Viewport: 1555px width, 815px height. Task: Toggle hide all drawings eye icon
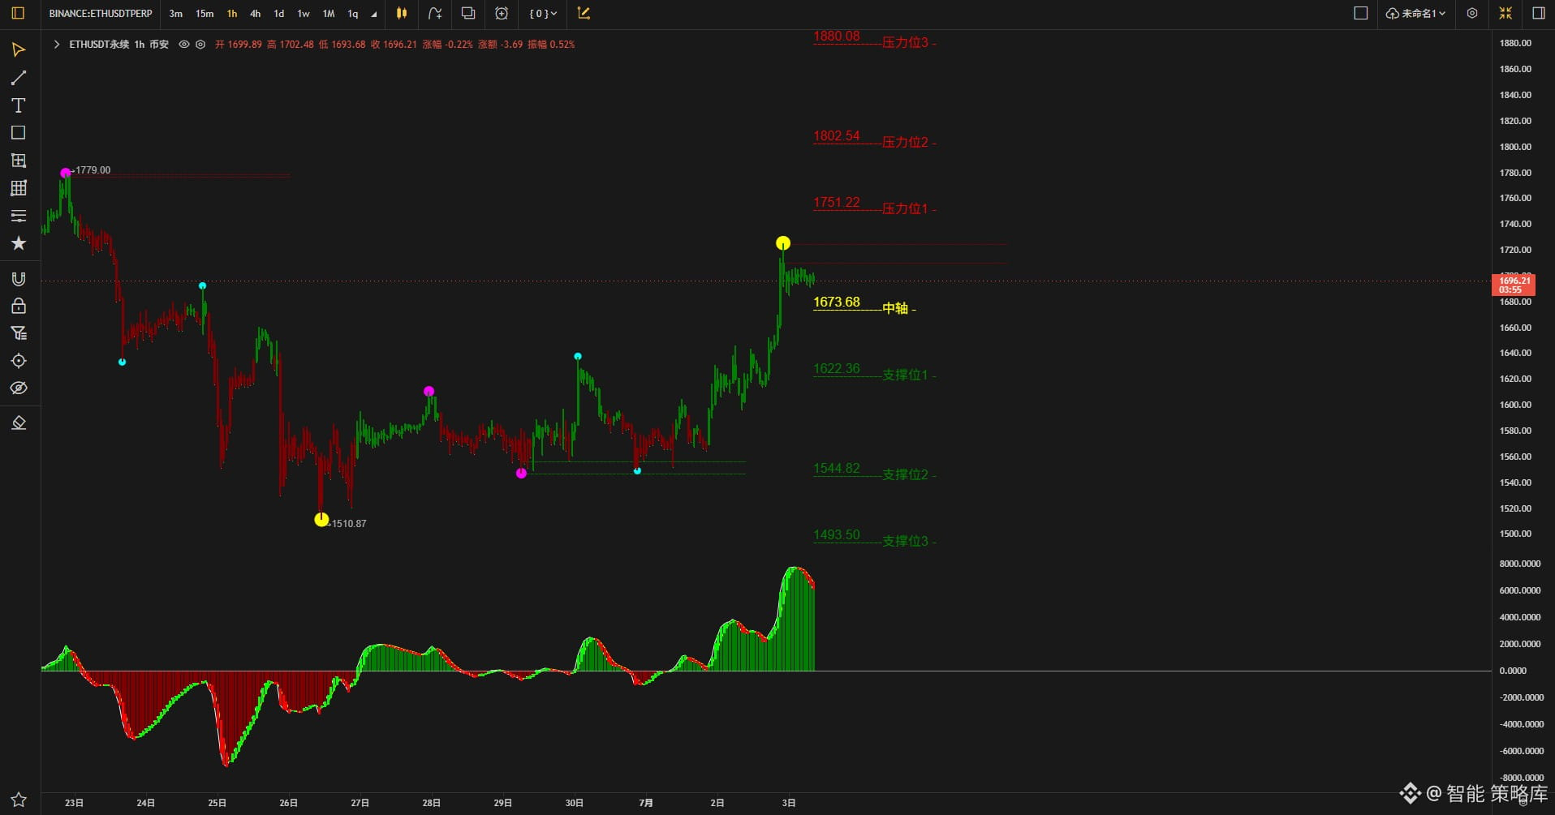(x=19, y=388)
